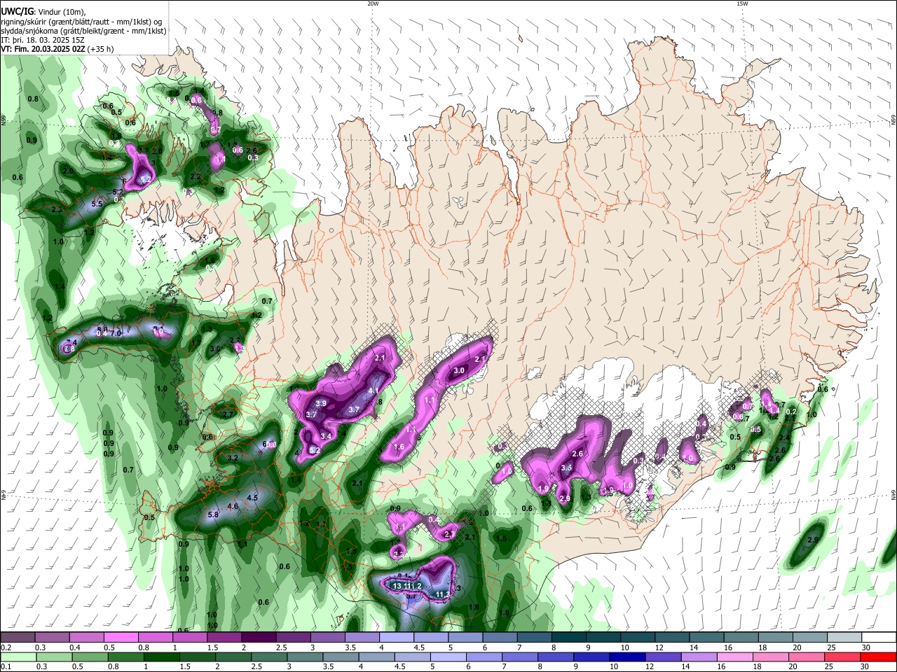Click the 5.8 precipitation value on the map
The height and width of the screenshot is (672, 897).
(214, 514)
